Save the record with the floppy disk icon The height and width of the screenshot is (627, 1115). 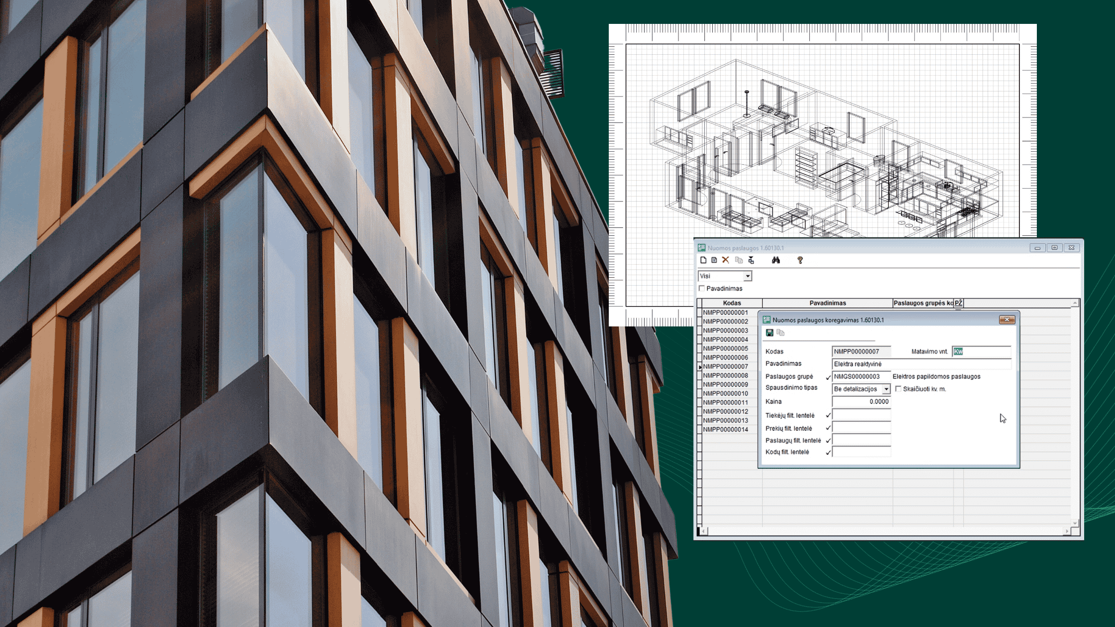coord(770,333)
